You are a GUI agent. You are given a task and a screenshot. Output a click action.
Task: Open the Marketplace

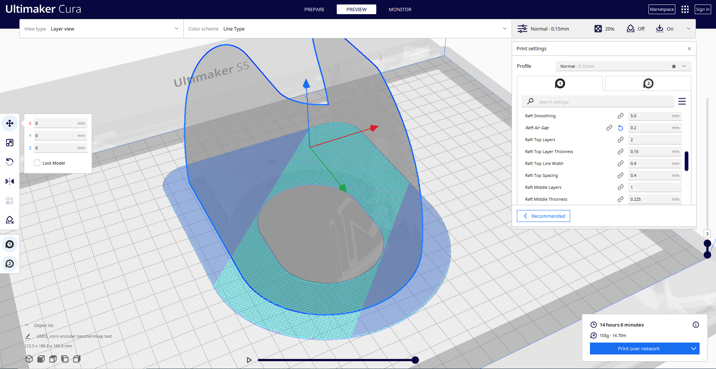tap(662, 9)
